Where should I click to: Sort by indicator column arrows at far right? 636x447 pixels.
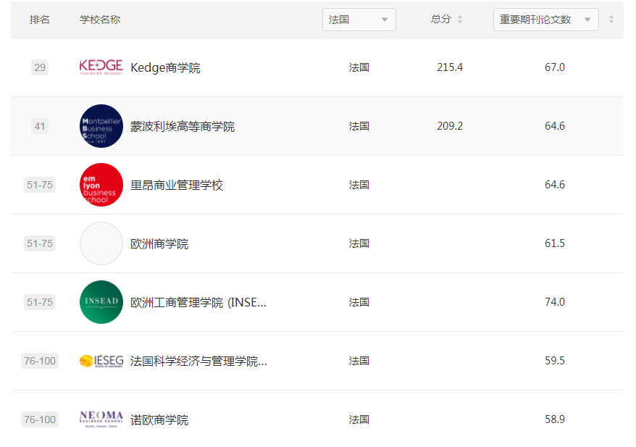click(x=611, y=19)
